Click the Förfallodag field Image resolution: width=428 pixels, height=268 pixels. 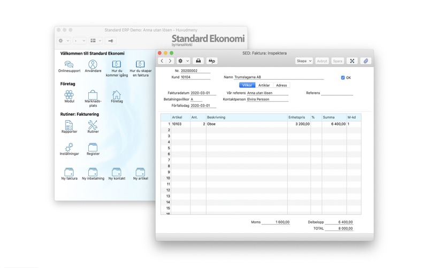203,106
